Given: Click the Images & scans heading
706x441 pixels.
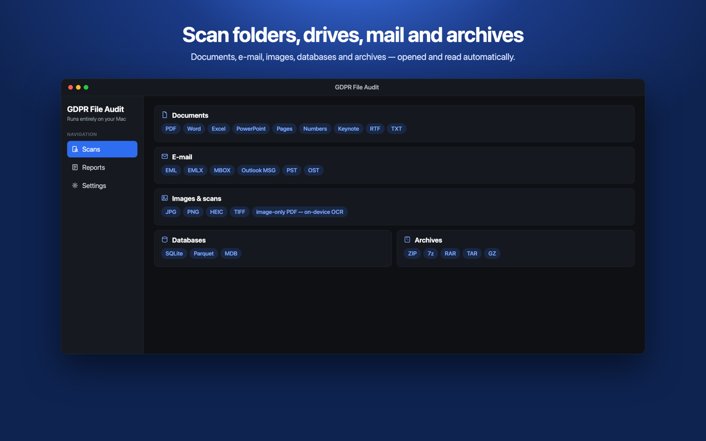Looking at the screenshot, I should point(196,198).
